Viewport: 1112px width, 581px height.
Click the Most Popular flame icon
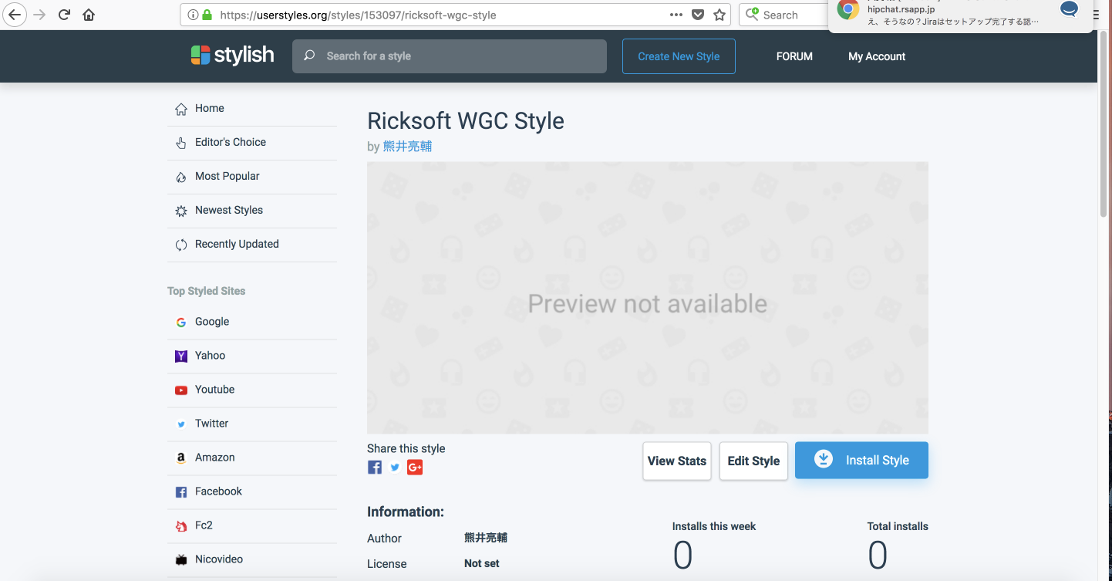[181, 177]
